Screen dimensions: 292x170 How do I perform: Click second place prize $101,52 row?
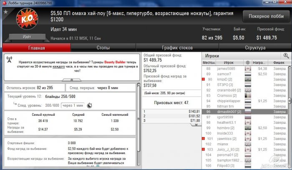tap(171, 116)
